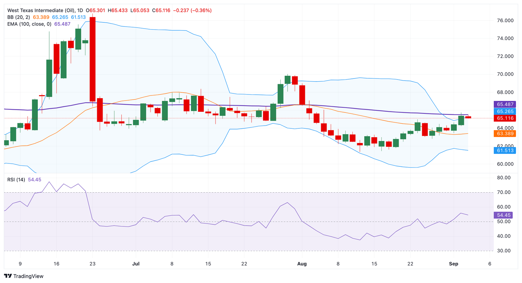Click the Jul label on the time axis
This screenshot has height=283, width=522.
click(136, 264)
